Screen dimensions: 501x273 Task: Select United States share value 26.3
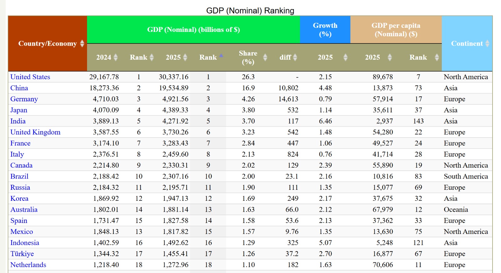pyautogui.click(x=248, y=77)
